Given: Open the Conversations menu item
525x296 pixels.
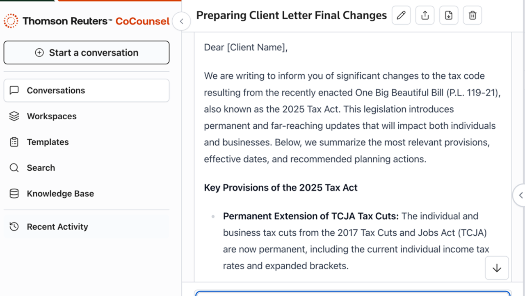Looking at the screenshot, I should [x=56, y=91].
